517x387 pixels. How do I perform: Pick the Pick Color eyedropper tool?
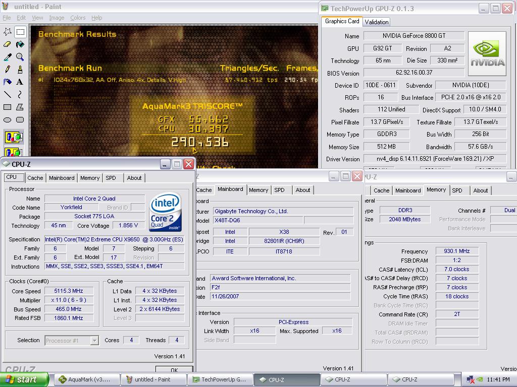pyautogui.click(x=8, y=56)
